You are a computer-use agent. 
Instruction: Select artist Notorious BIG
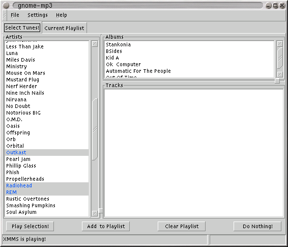pos(47,113)
